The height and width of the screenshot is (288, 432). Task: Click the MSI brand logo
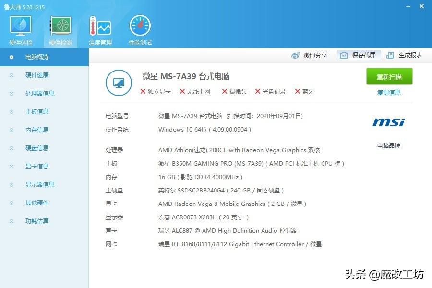tap(389, 122)
